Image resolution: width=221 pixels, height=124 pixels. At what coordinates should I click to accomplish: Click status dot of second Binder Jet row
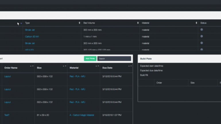tap(202, 43)
